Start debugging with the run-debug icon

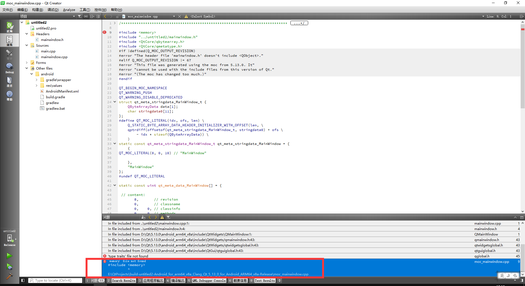(x=9, y=266)
